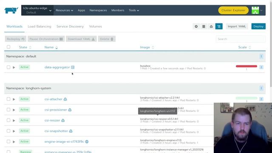
Task: Click the Delete button
Action: point(107,39)
